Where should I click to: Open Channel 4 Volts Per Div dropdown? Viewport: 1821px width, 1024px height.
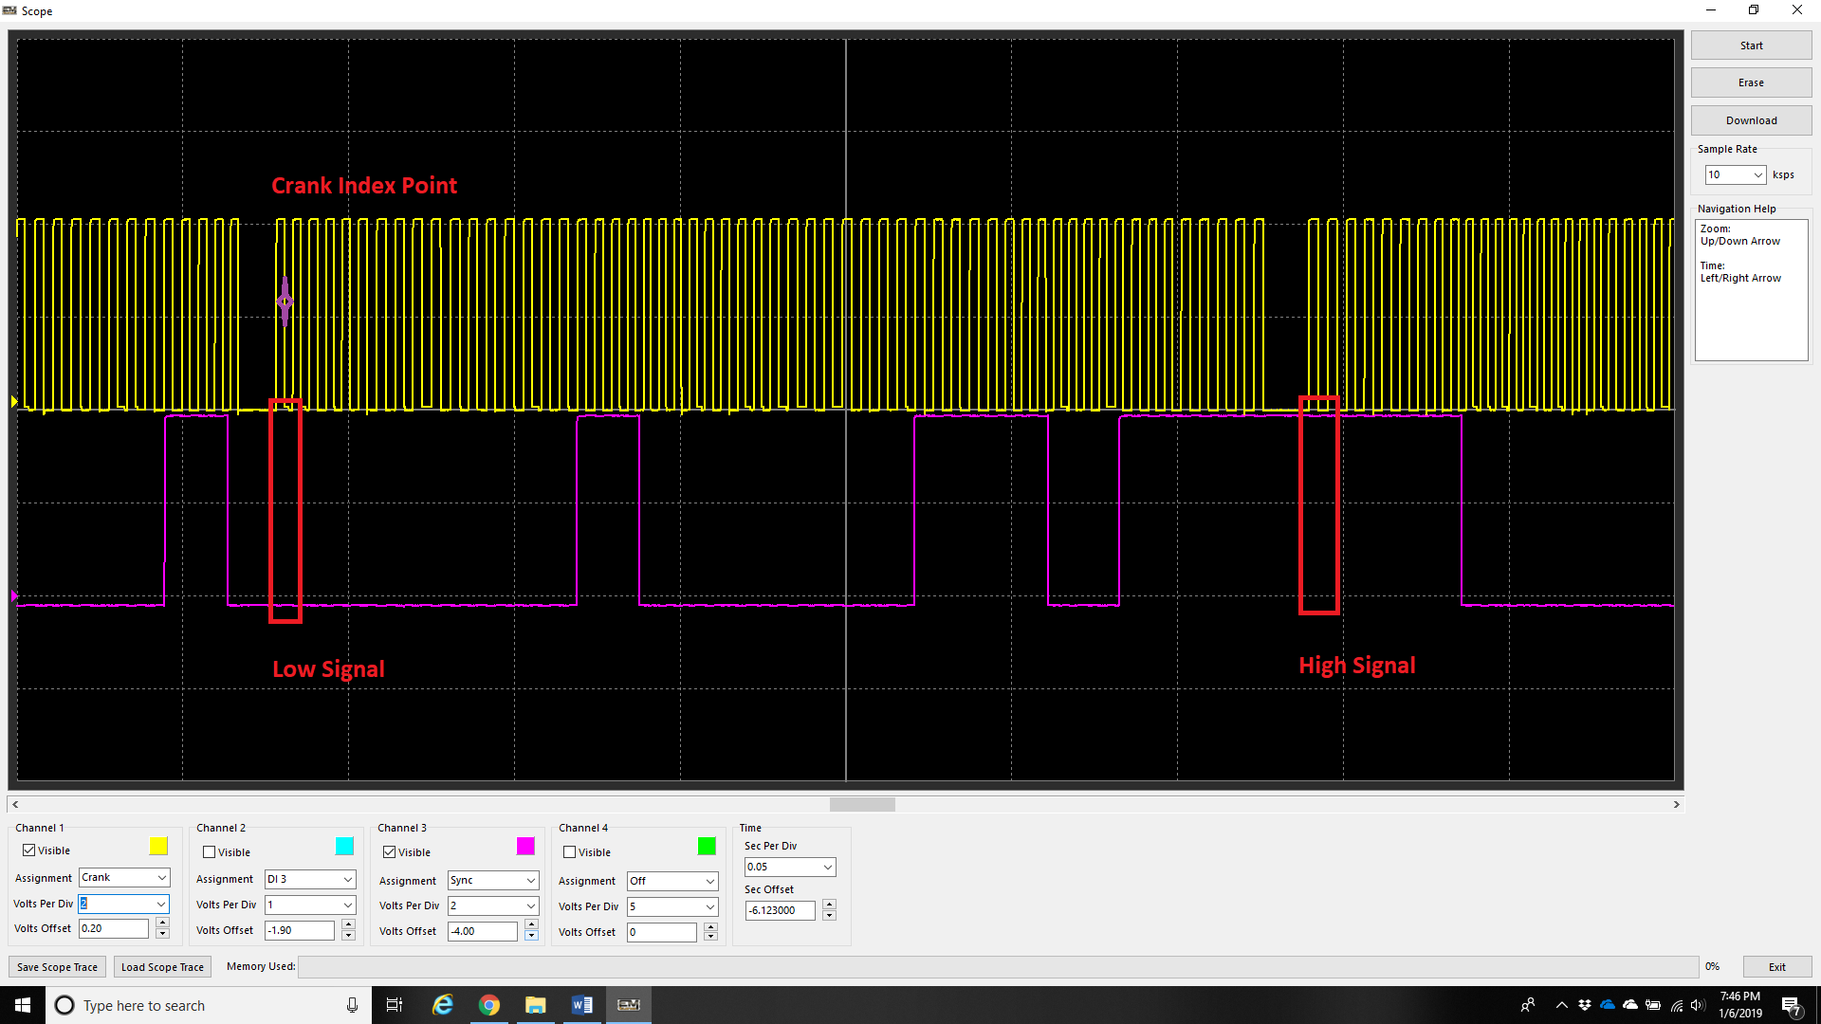point(672,907)
